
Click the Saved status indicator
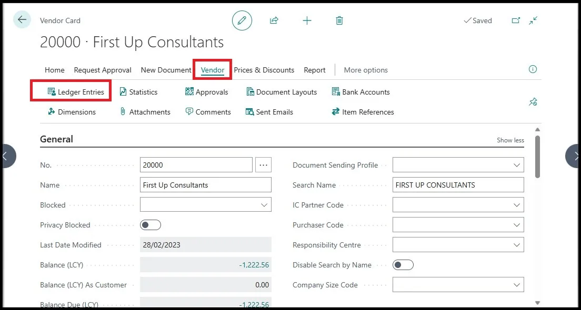pyautogui.click(x=478, y=20)
